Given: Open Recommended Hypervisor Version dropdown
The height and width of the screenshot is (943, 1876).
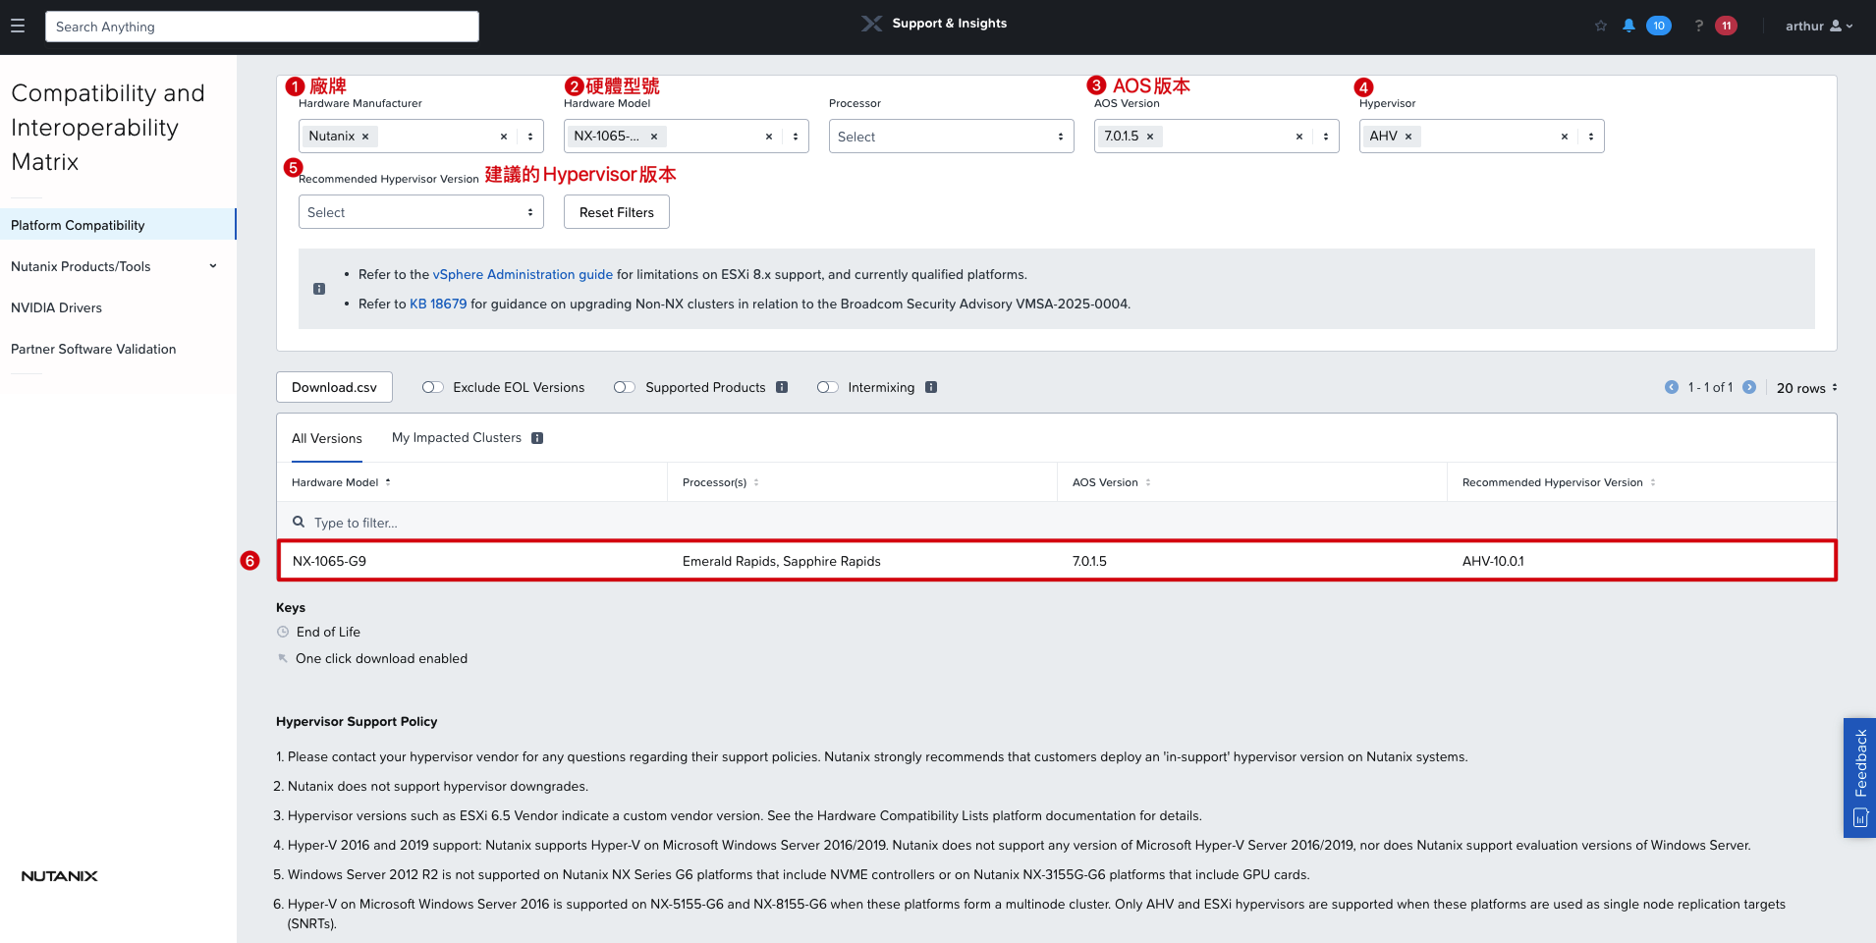Looking at the screenshot, I should (420, 212).
